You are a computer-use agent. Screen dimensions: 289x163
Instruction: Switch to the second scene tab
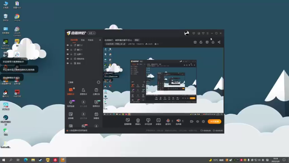pyautogui.click(x=83, y=40)
